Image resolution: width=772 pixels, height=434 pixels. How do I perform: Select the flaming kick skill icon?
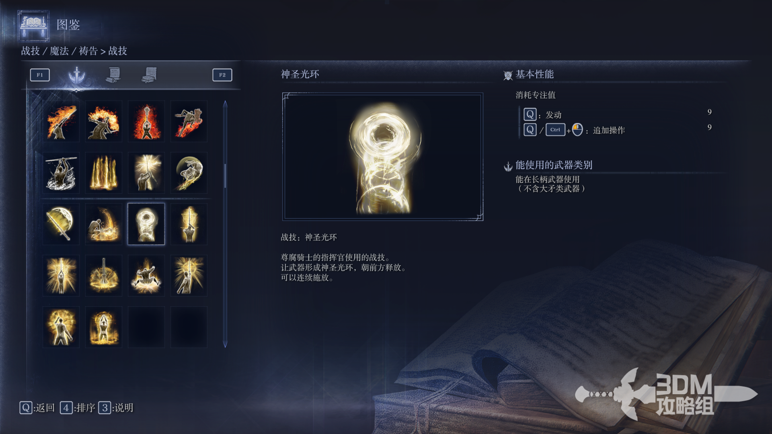coord(189,121)
